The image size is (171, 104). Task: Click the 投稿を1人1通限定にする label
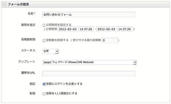click(62, 93)
